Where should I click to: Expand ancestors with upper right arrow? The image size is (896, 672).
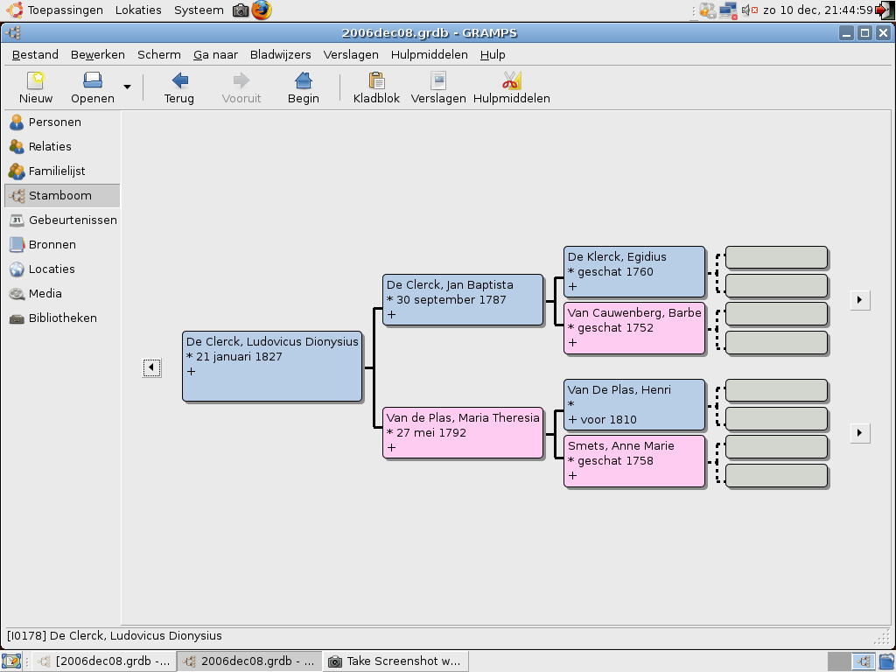pyautogui.click(x=860, y=300)
